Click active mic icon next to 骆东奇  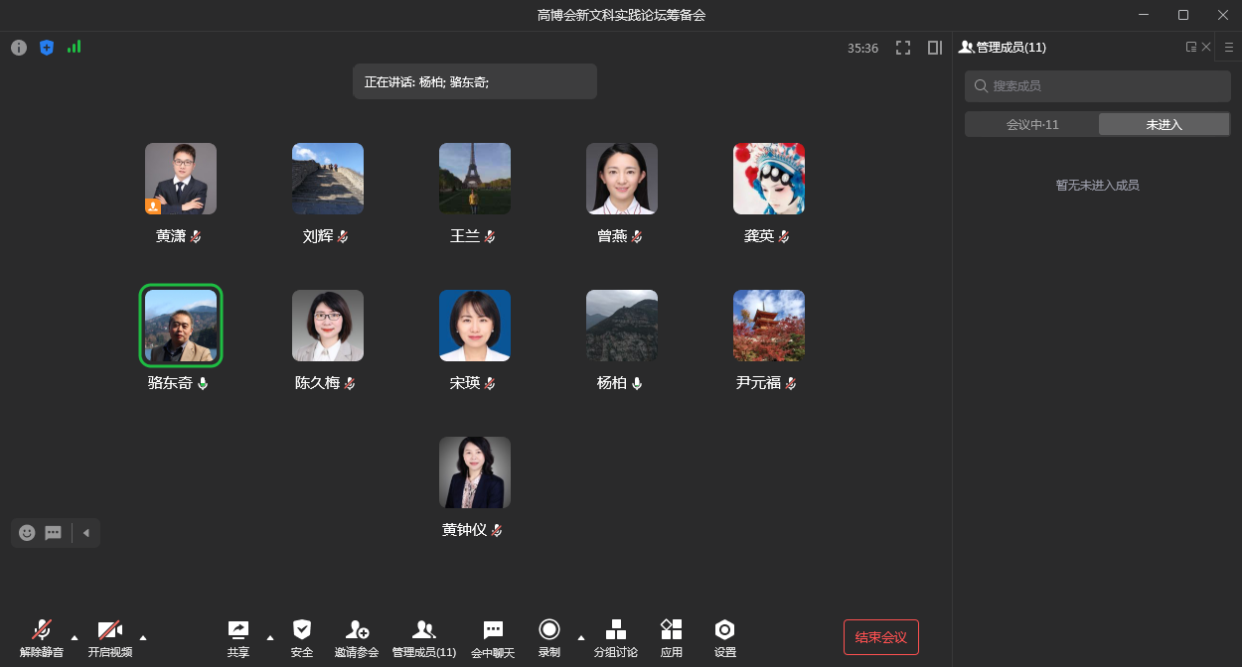click(x=203, y=383)
